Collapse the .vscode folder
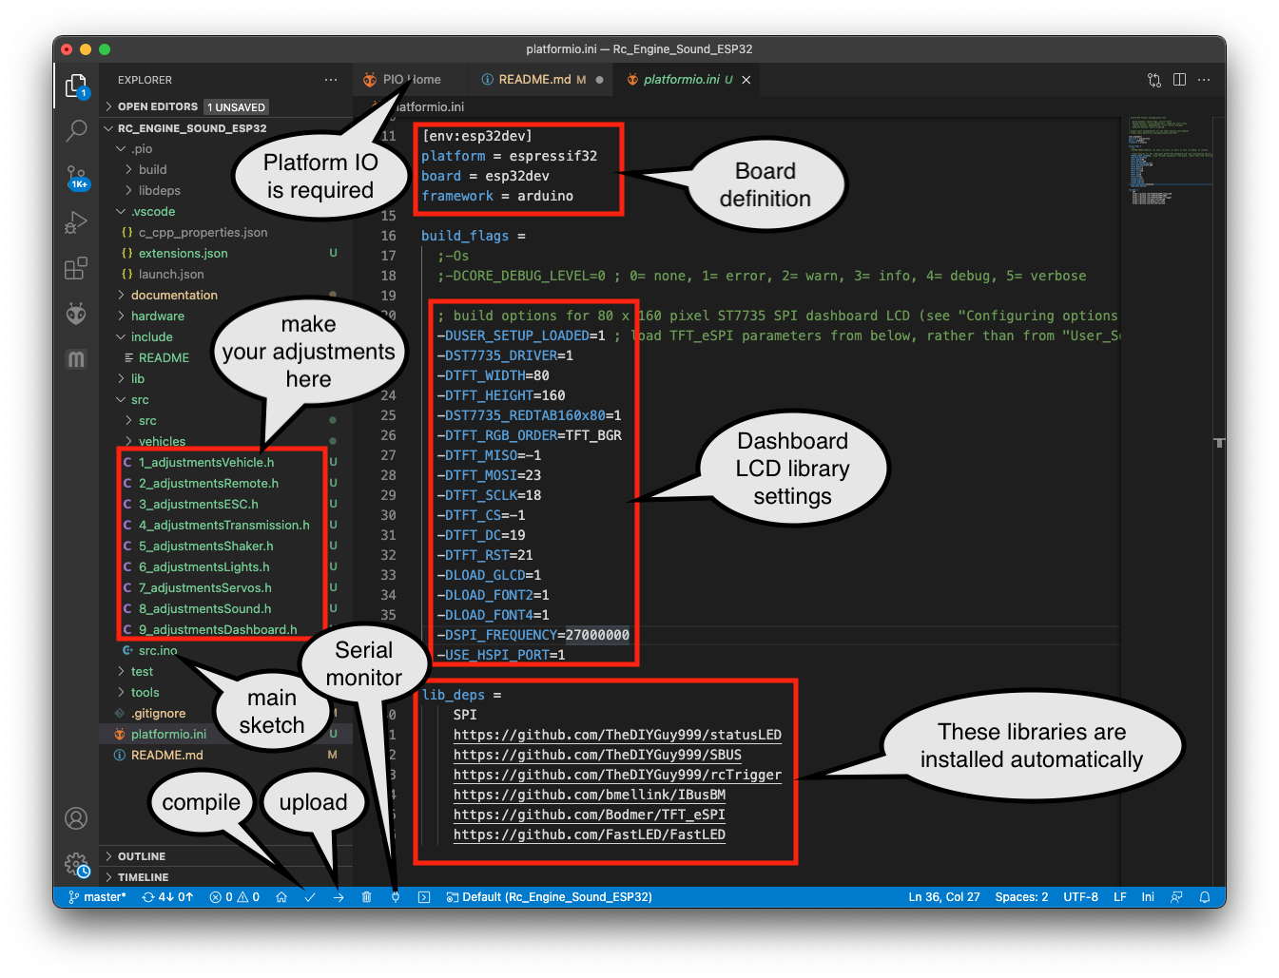Screen dimensions: 1279x978 pyautogui.click(x=226, y=212)
